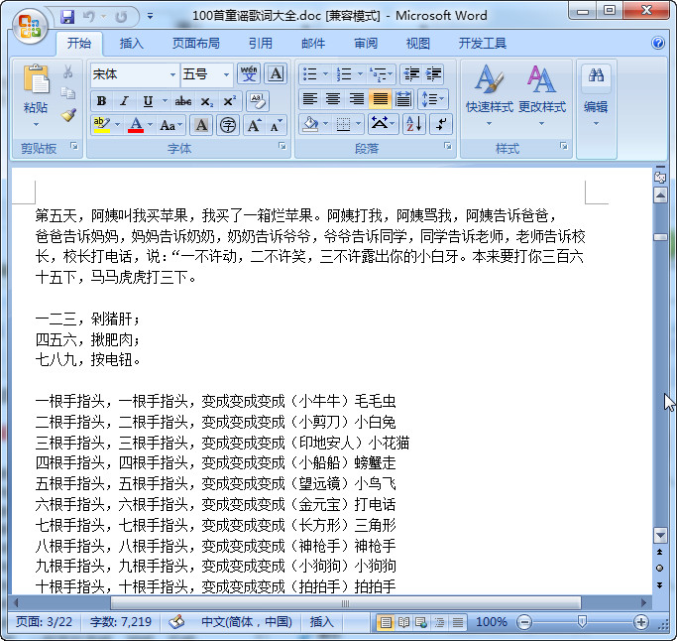Viewport: 677px width, 641px height.
Task: Toggle Italic formatting
Action: click(x=124, y=101)
